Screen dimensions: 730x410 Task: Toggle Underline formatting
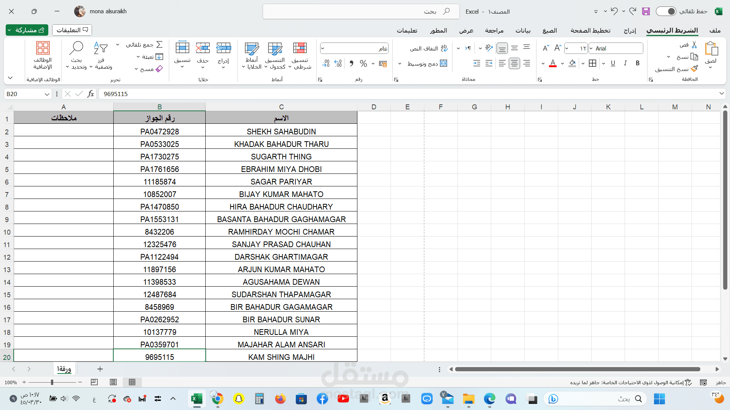613,63
